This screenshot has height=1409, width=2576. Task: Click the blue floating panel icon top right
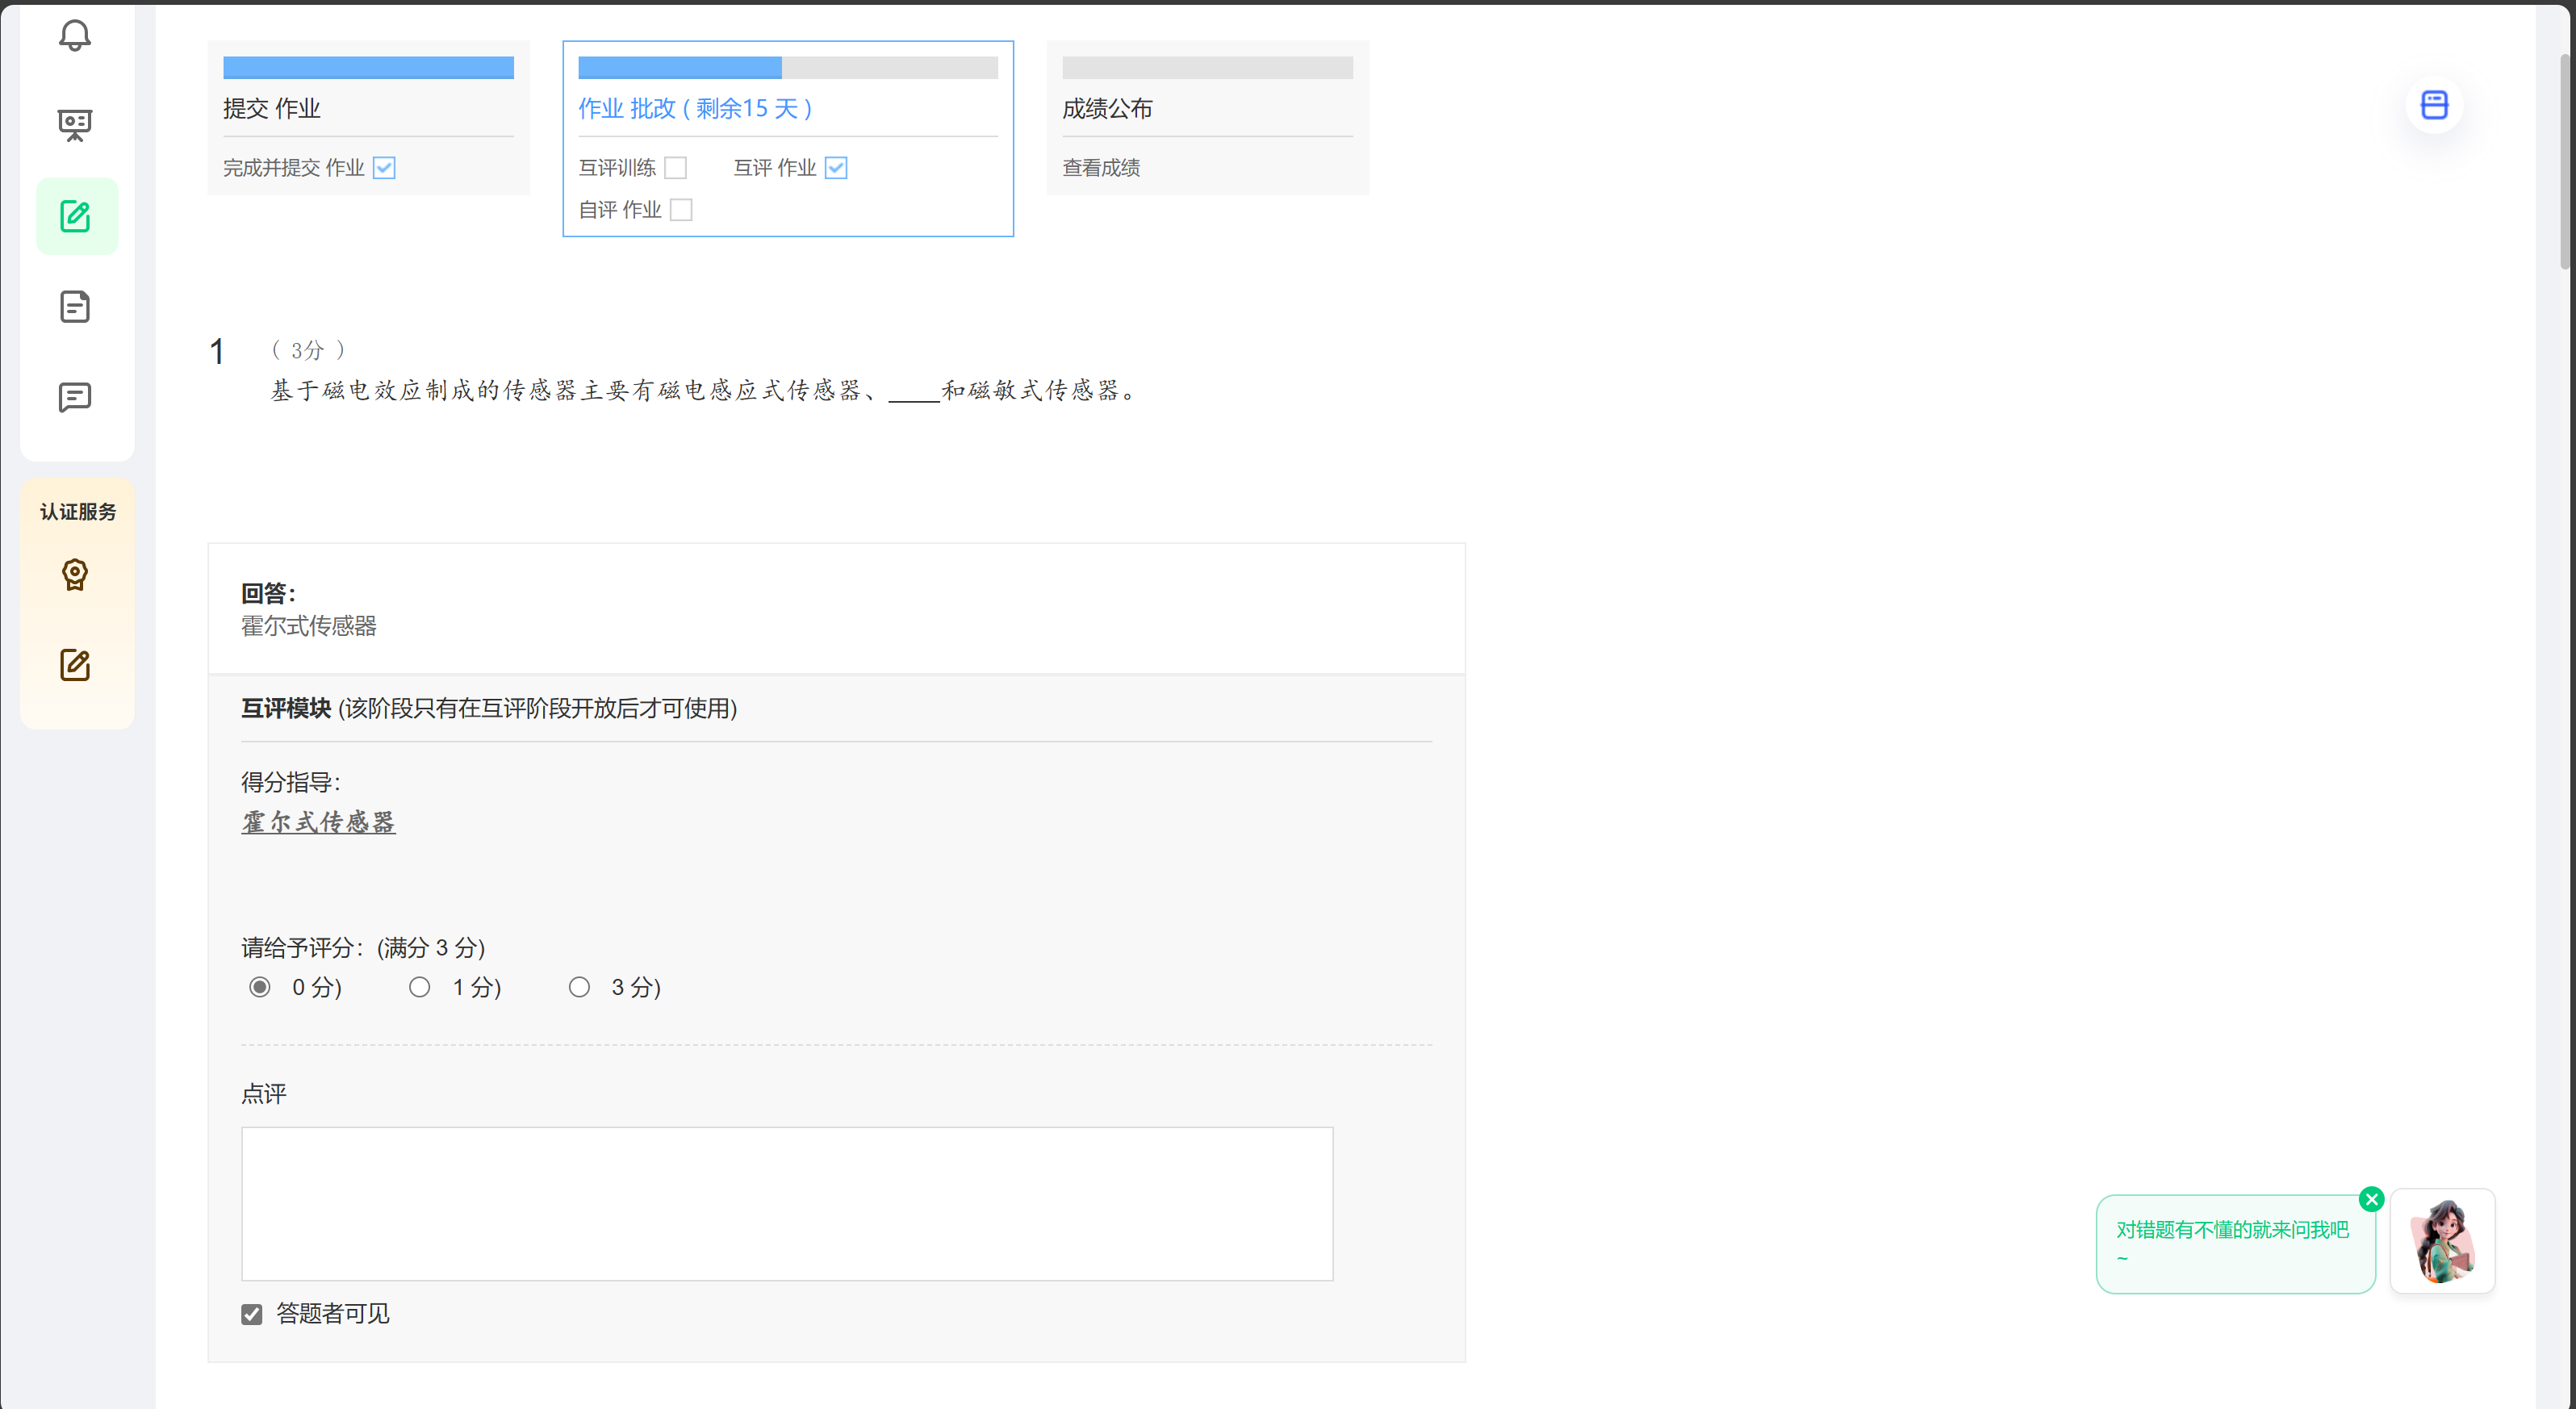(x=2434, y=105)
